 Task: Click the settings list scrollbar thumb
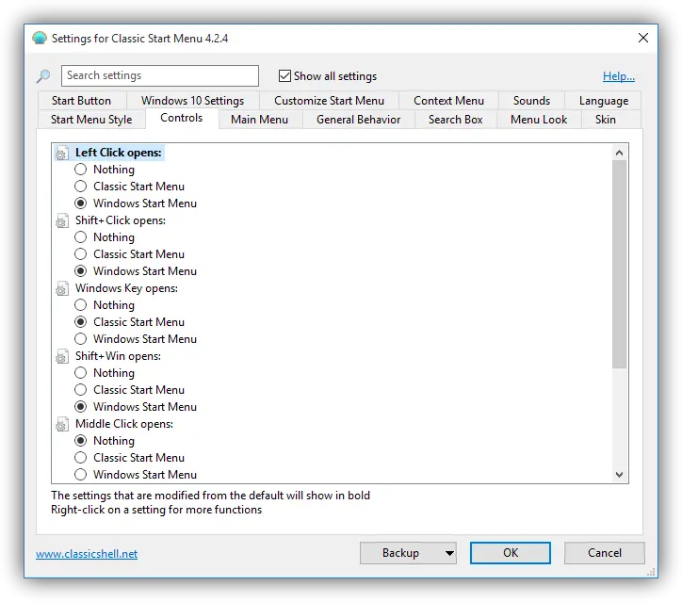pyautogui.click(x=620, y=264)
